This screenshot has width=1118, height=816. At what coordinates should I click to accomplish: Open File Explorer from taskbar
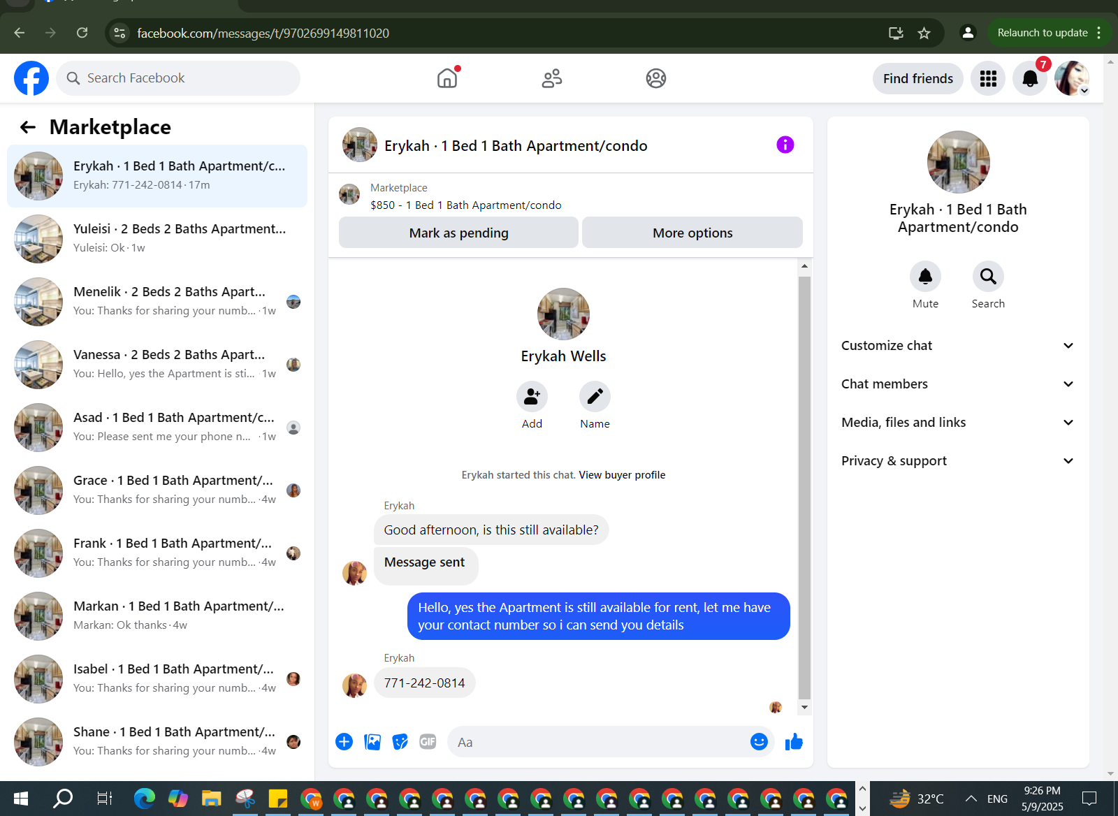(x=211, y=799)
